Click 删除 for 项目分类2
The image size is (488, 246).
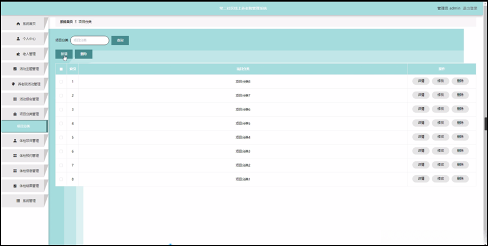pyautogui.click(x=460, y=165)
